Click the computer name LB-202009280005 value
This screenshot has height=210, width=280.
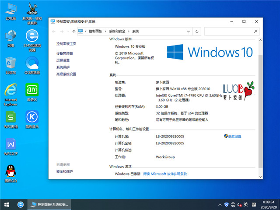pyautogui.click(x=170, y=136)
